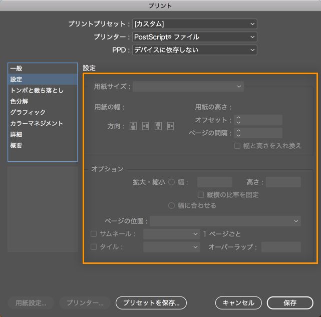The height and width of the screenshot is (317, 321).
Task: Click the プリンター... button at bottom
Action: (85, 303)
